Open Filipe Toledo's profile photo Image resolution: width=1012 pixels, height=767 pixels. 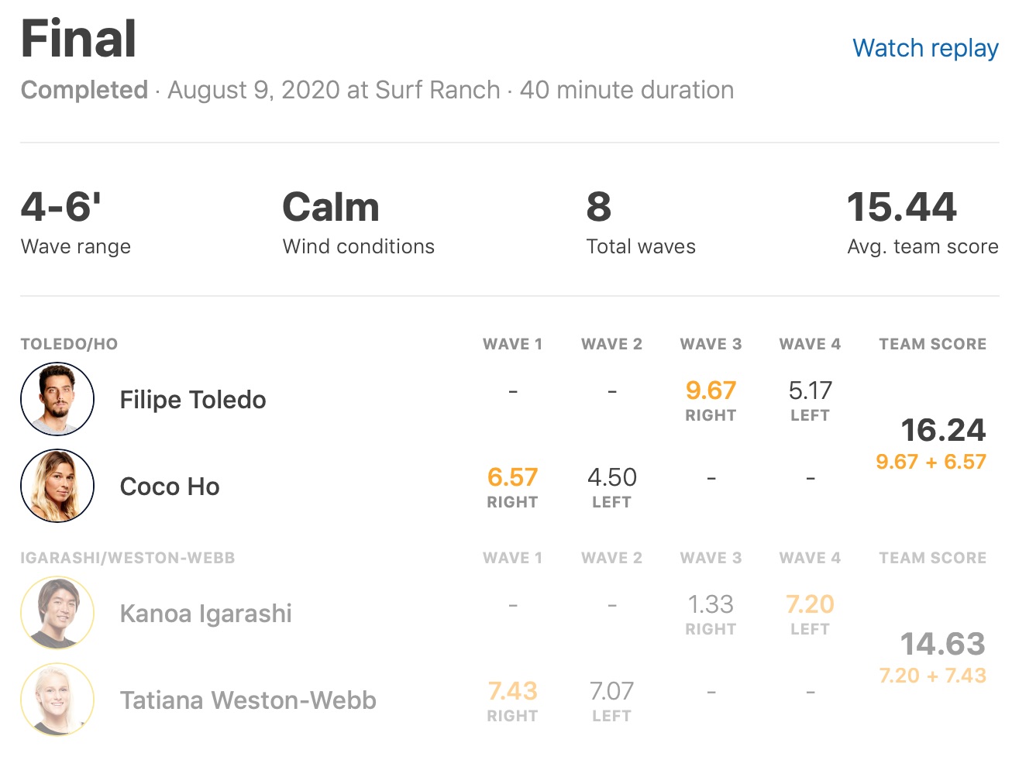[x=57, y=399]
